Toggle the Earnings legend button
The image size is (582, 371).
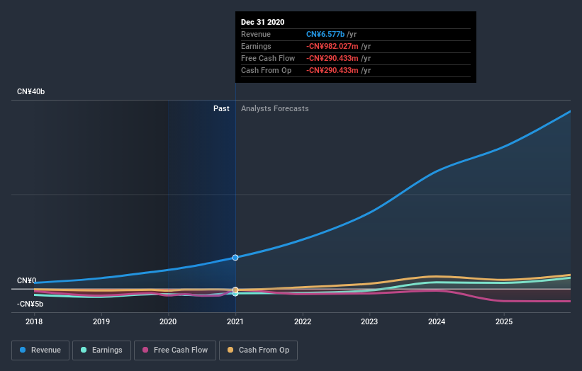tap(101, 350)
